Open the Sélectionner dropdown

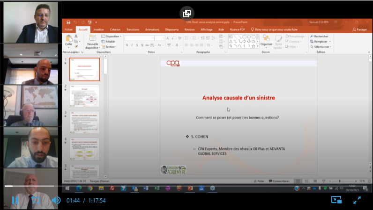(321, 47)
